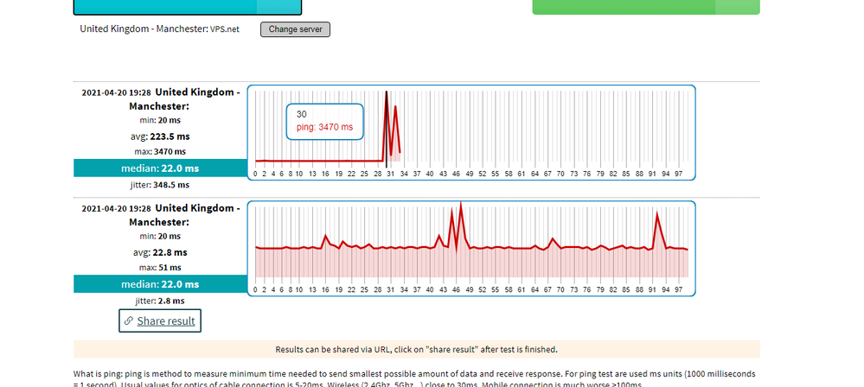Click the tallest peak in the second chart
Screen dimensions: 864x387
(x=461, y=206)
